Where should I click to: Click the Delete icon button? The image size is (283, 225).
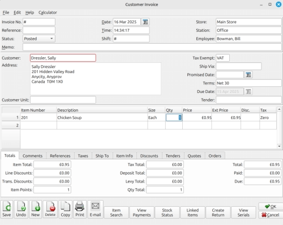[50, 209]
